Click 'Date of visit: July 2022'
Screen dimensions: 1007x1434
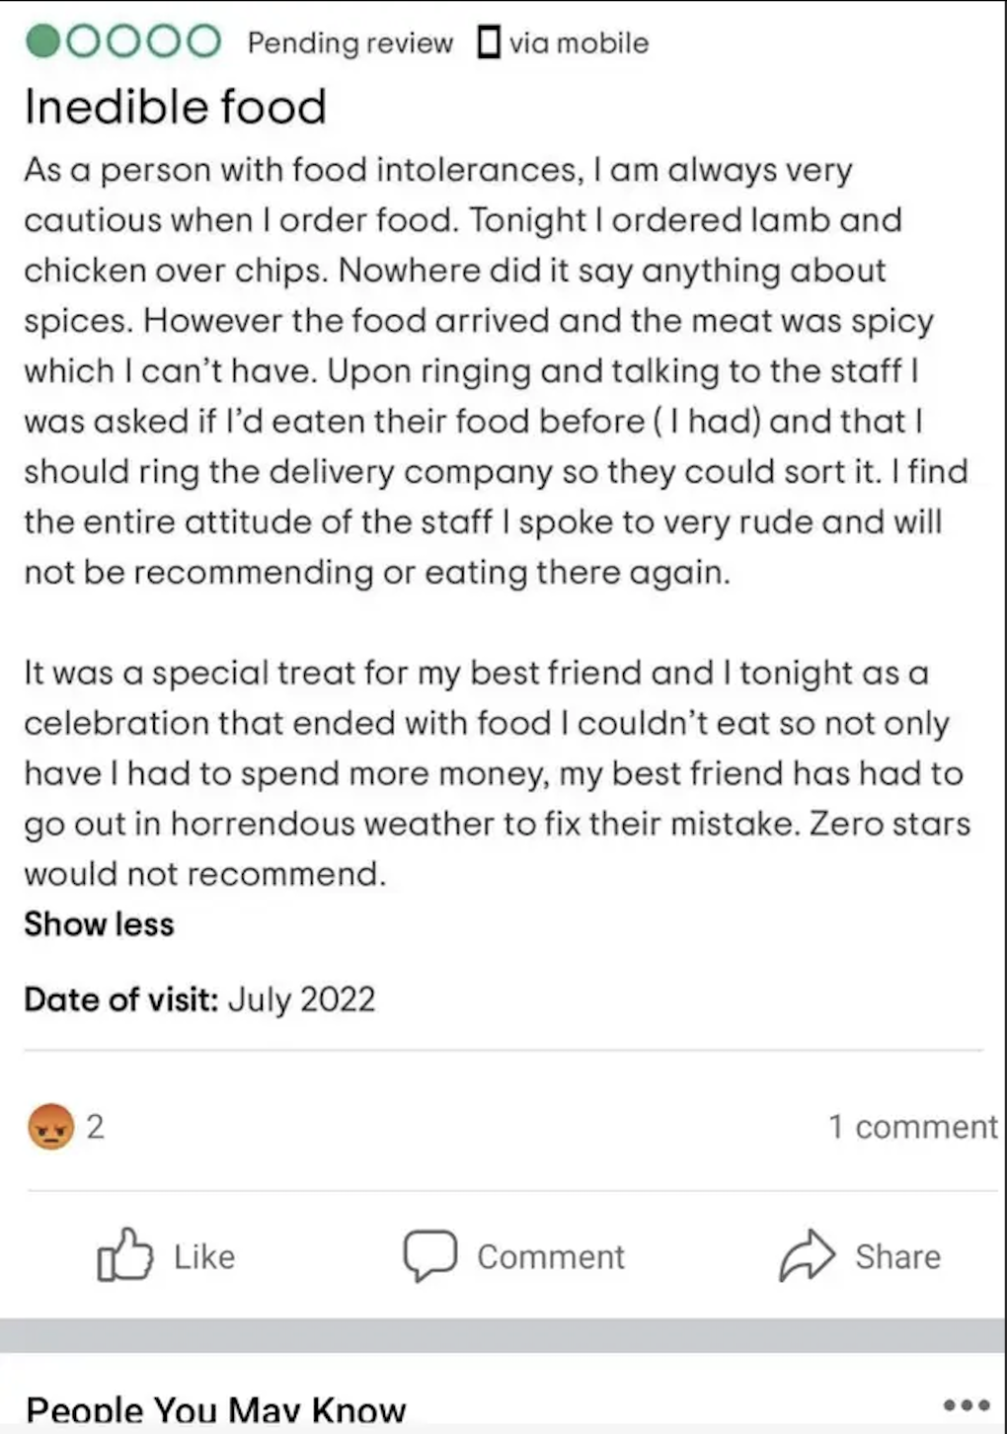click(199, 999)
